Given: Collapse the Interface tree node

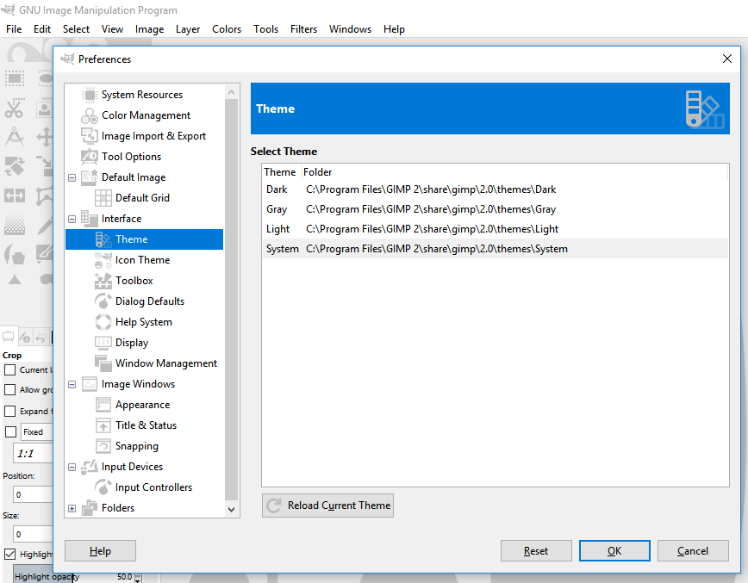Looking at the screenshot, I should click(72, 219).
